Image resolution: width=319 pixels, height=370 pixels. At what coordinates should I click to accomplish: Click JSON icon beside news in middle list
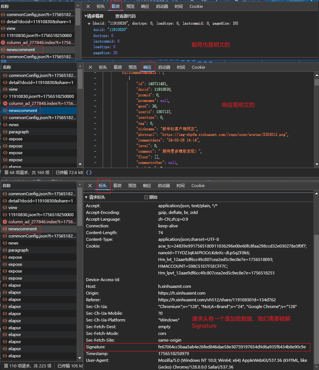click(x=5, y=125)
